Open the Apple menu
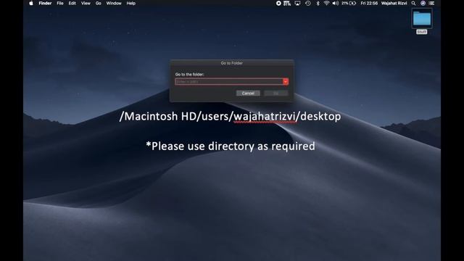The height and width of the screenshot is (261, 464). click(x=31, y=3)
